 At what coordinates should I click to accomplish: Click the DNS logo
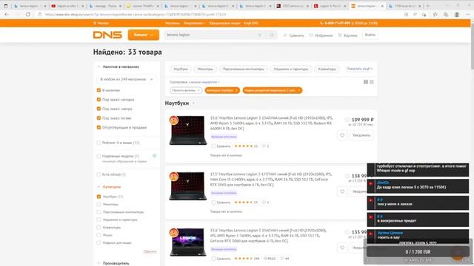pos(107,35)
